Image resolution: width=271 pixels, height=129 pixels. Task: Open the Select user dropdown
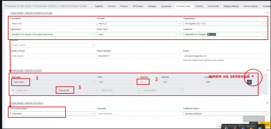(35, 90)
